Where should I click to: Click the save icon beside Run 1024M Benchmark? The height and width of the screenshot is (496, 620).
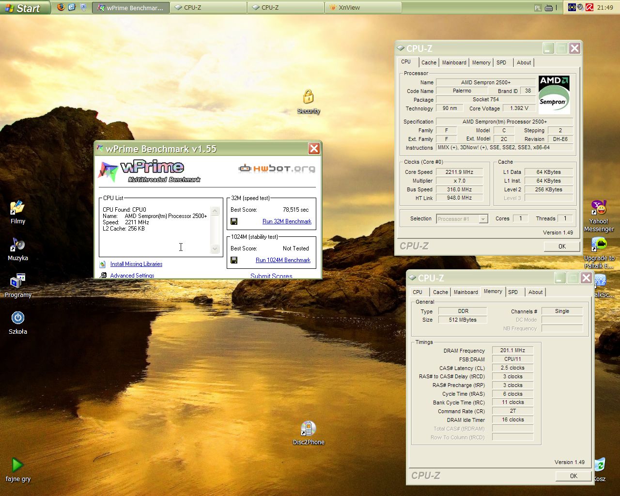click(x=234, y=260)
